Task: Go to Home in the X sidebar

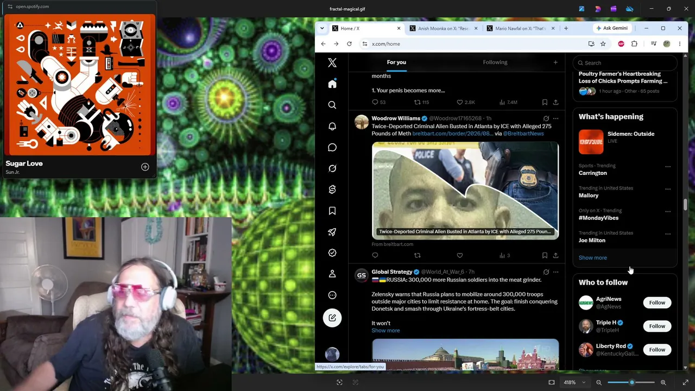Action: 332,84
